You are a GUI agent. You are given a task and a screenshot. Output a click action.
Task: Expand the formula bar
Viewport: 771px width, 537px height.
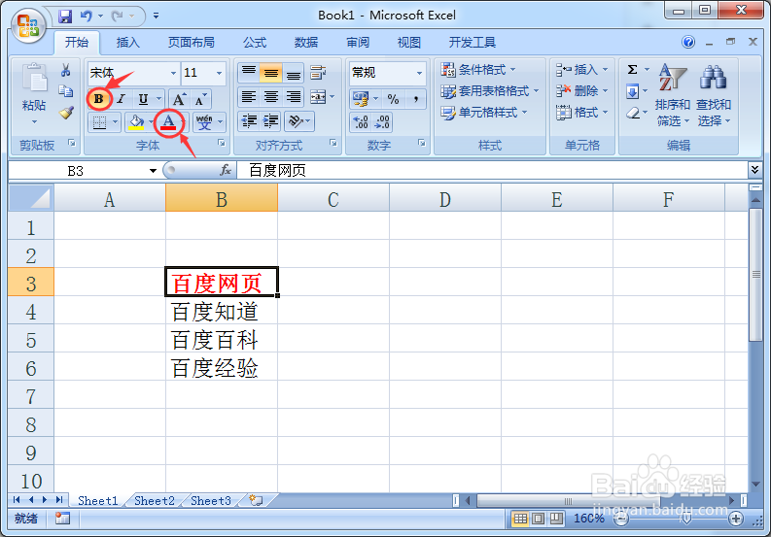coord(754,170)
